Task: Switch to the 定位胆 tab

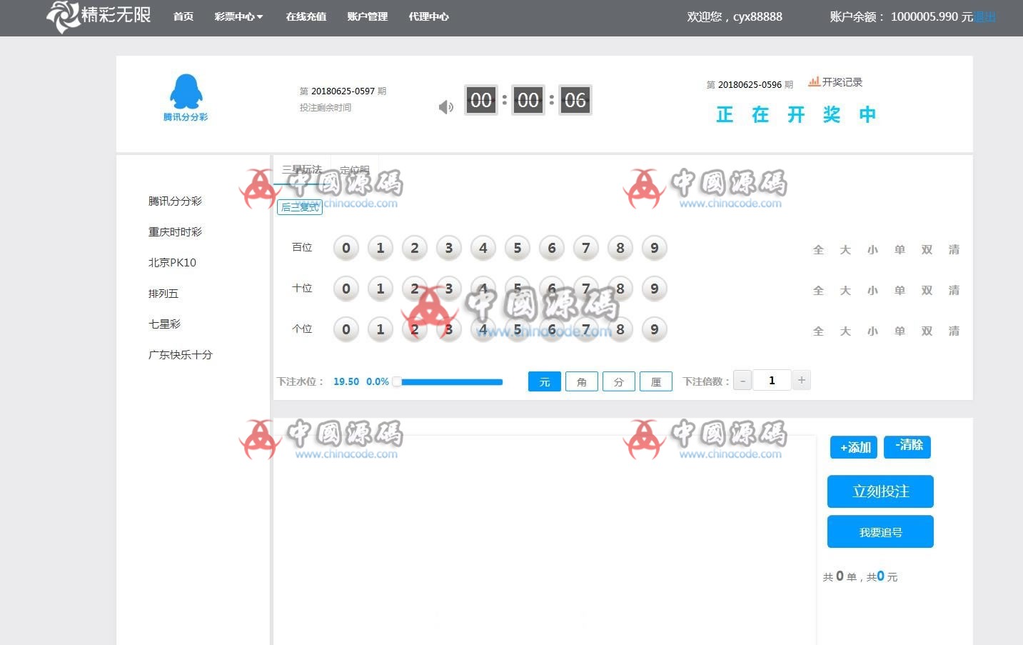Action: pos(355,170)
